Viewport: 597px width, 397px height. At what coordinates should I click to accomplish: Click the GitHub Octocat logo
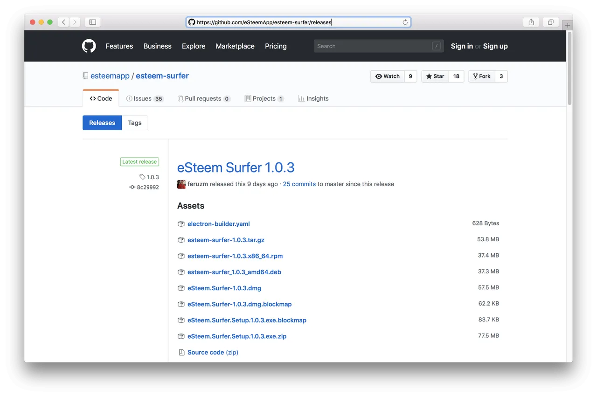89,46
